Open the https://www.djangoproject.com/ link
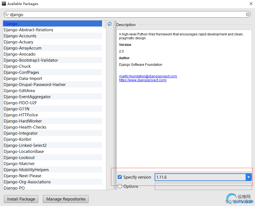The height and width of the screenshot is (206, 255). pos(143,80)
